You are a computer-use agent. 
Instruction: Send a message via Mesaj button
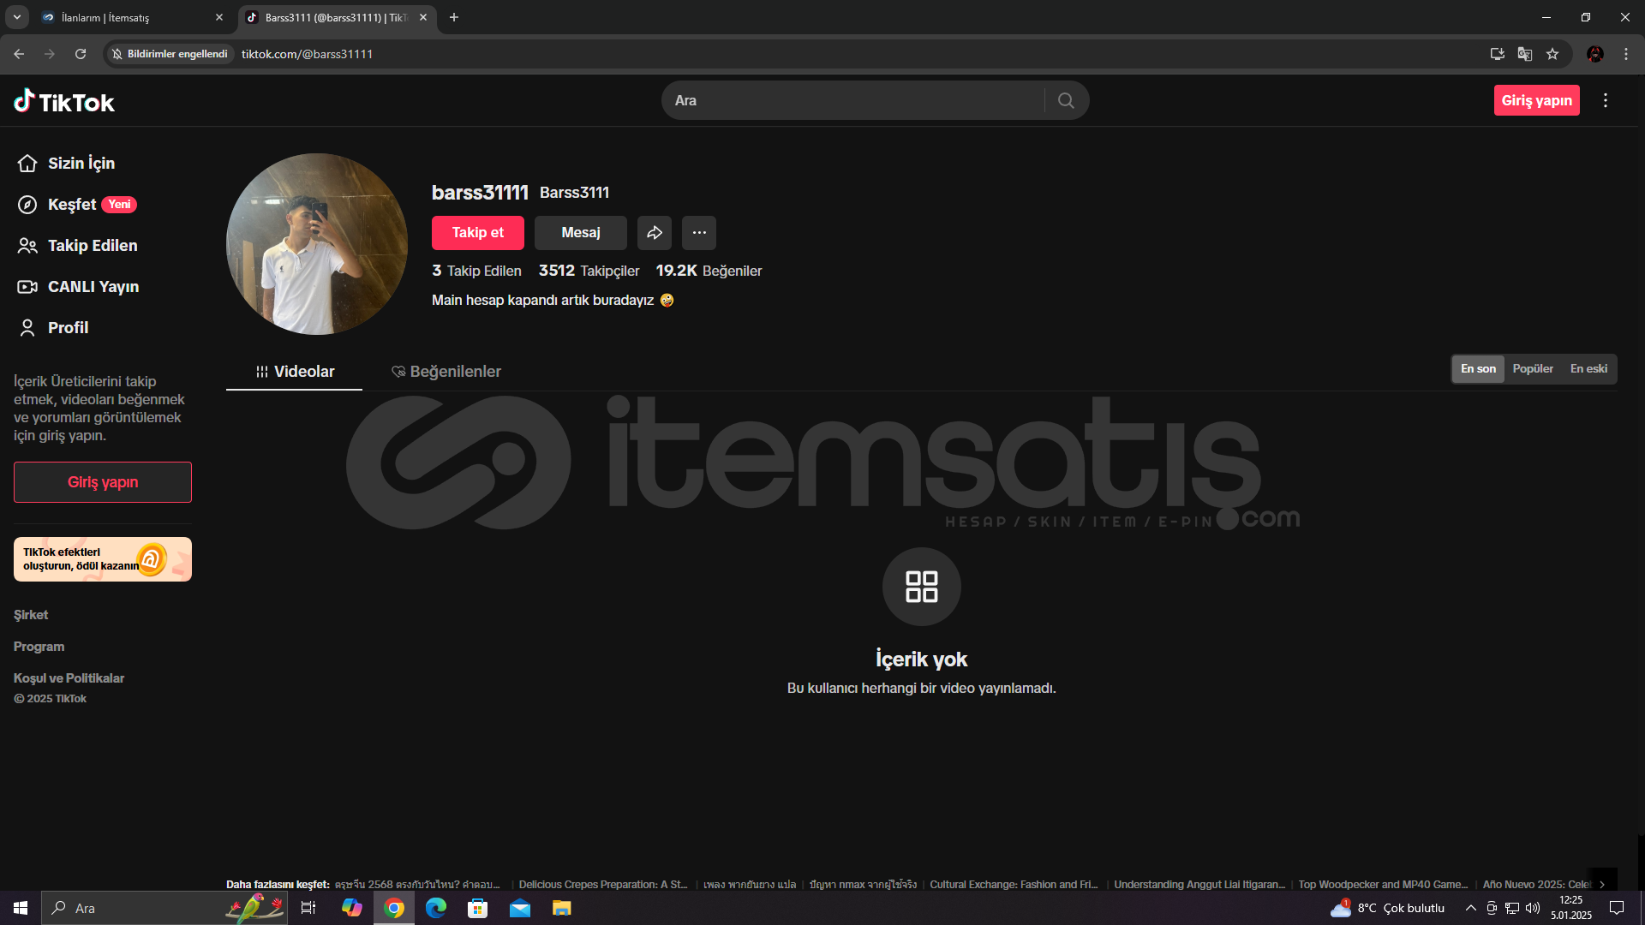tap(581, 233)
